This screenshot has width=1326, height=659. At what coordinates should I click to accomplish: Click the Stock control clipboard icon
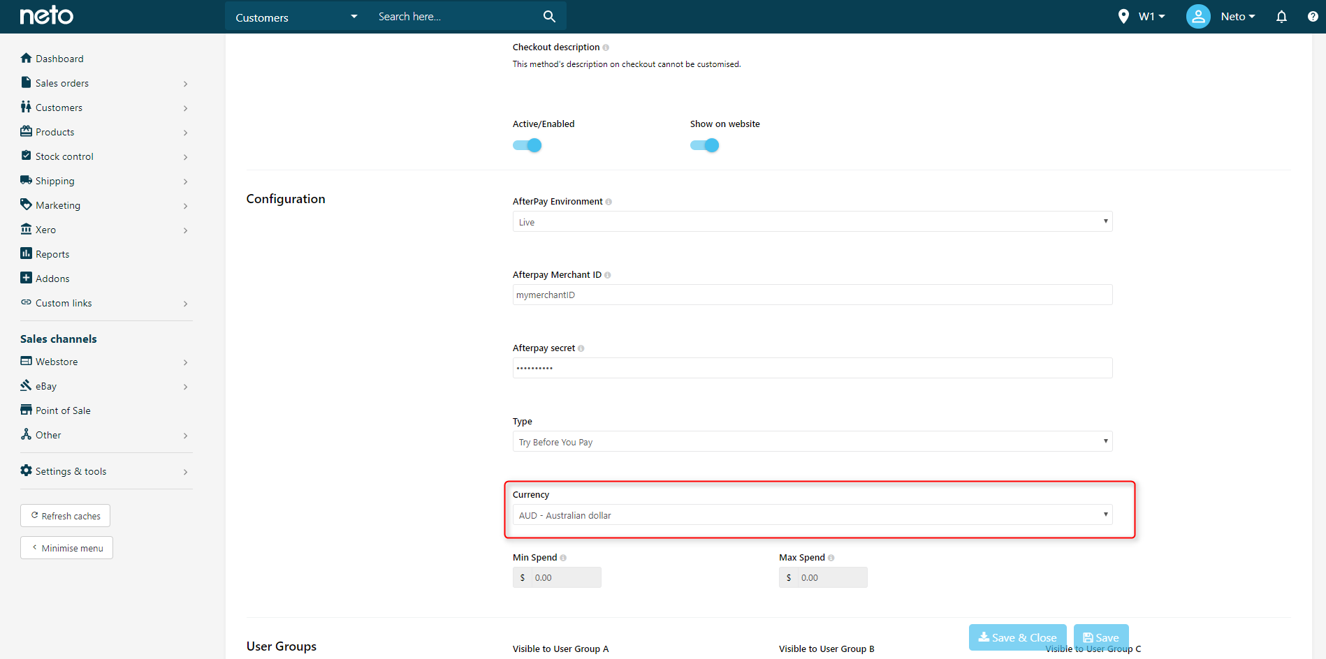(x=26, y=156)
